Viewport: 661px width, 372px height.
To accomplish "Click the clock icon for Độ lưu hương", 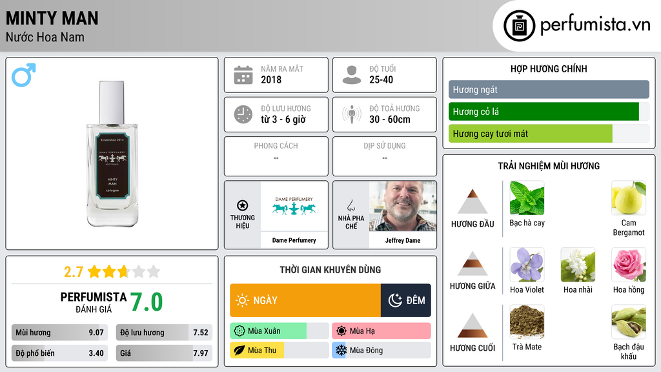I will pyautogui.click(x=243, y=114).
